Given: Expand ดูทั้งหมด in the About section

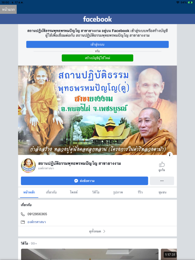Looking at the screenshot, I should point(97,231).
